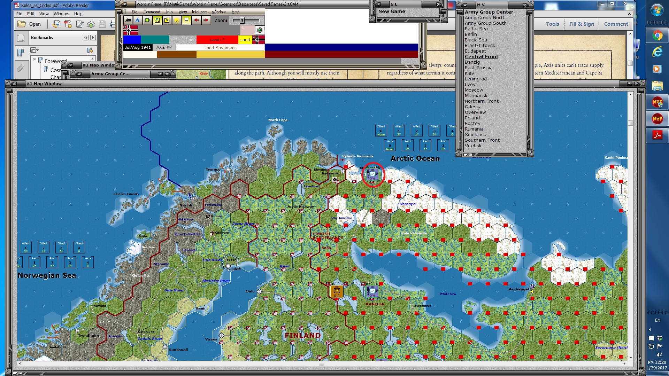Click the Windows Start orb

[657, 10]
